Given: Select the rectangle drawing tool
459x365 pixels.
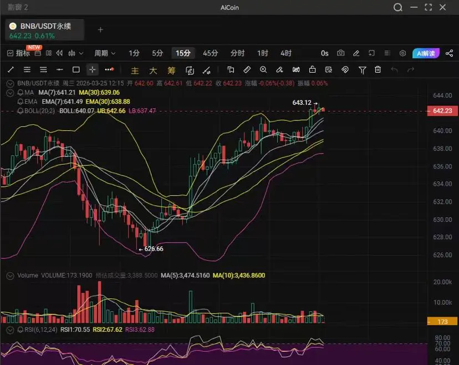Looking at the screenshot, I should (76, 70).
